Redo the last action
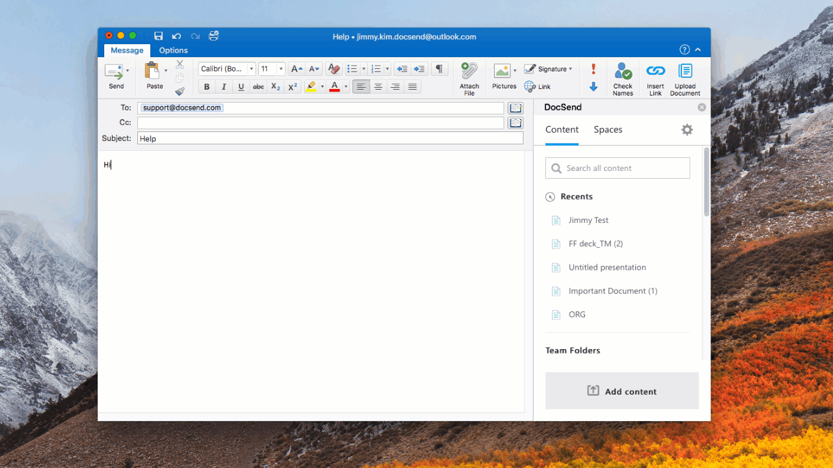This screenshot has height=468, width=833. point(195,36)
